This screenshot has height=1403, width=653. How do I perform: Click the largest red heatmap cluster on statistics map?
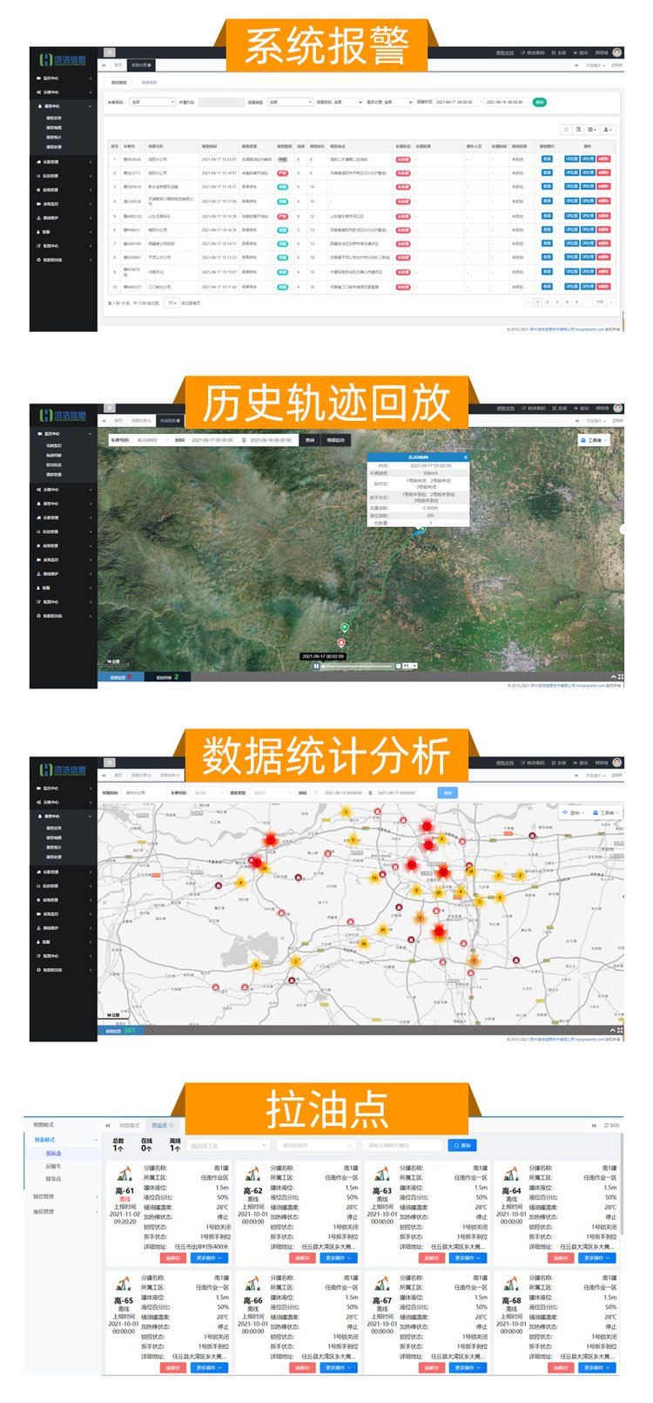pos(439,932)
